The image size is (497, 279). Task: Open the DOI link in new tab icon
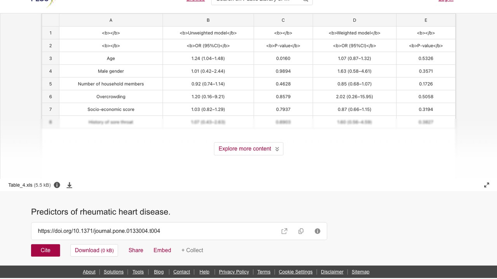coord(284,231)
